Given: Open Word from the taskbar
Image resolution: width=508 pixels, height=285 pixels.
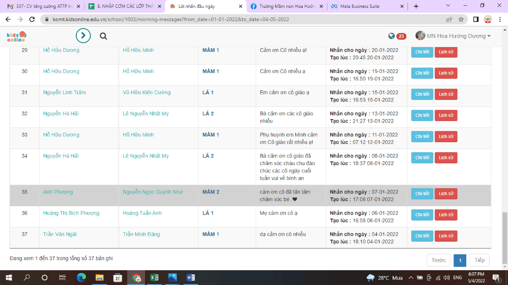Looking at the screenshot, I should click(191, 277).
